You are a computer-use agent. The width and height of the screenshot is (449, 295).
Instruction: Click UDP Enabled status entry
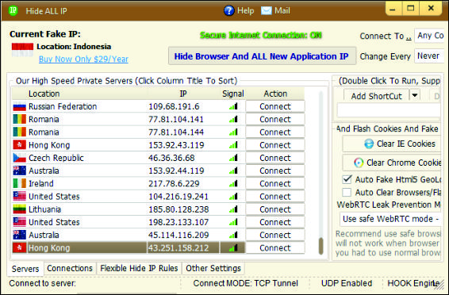click(347, 283)
